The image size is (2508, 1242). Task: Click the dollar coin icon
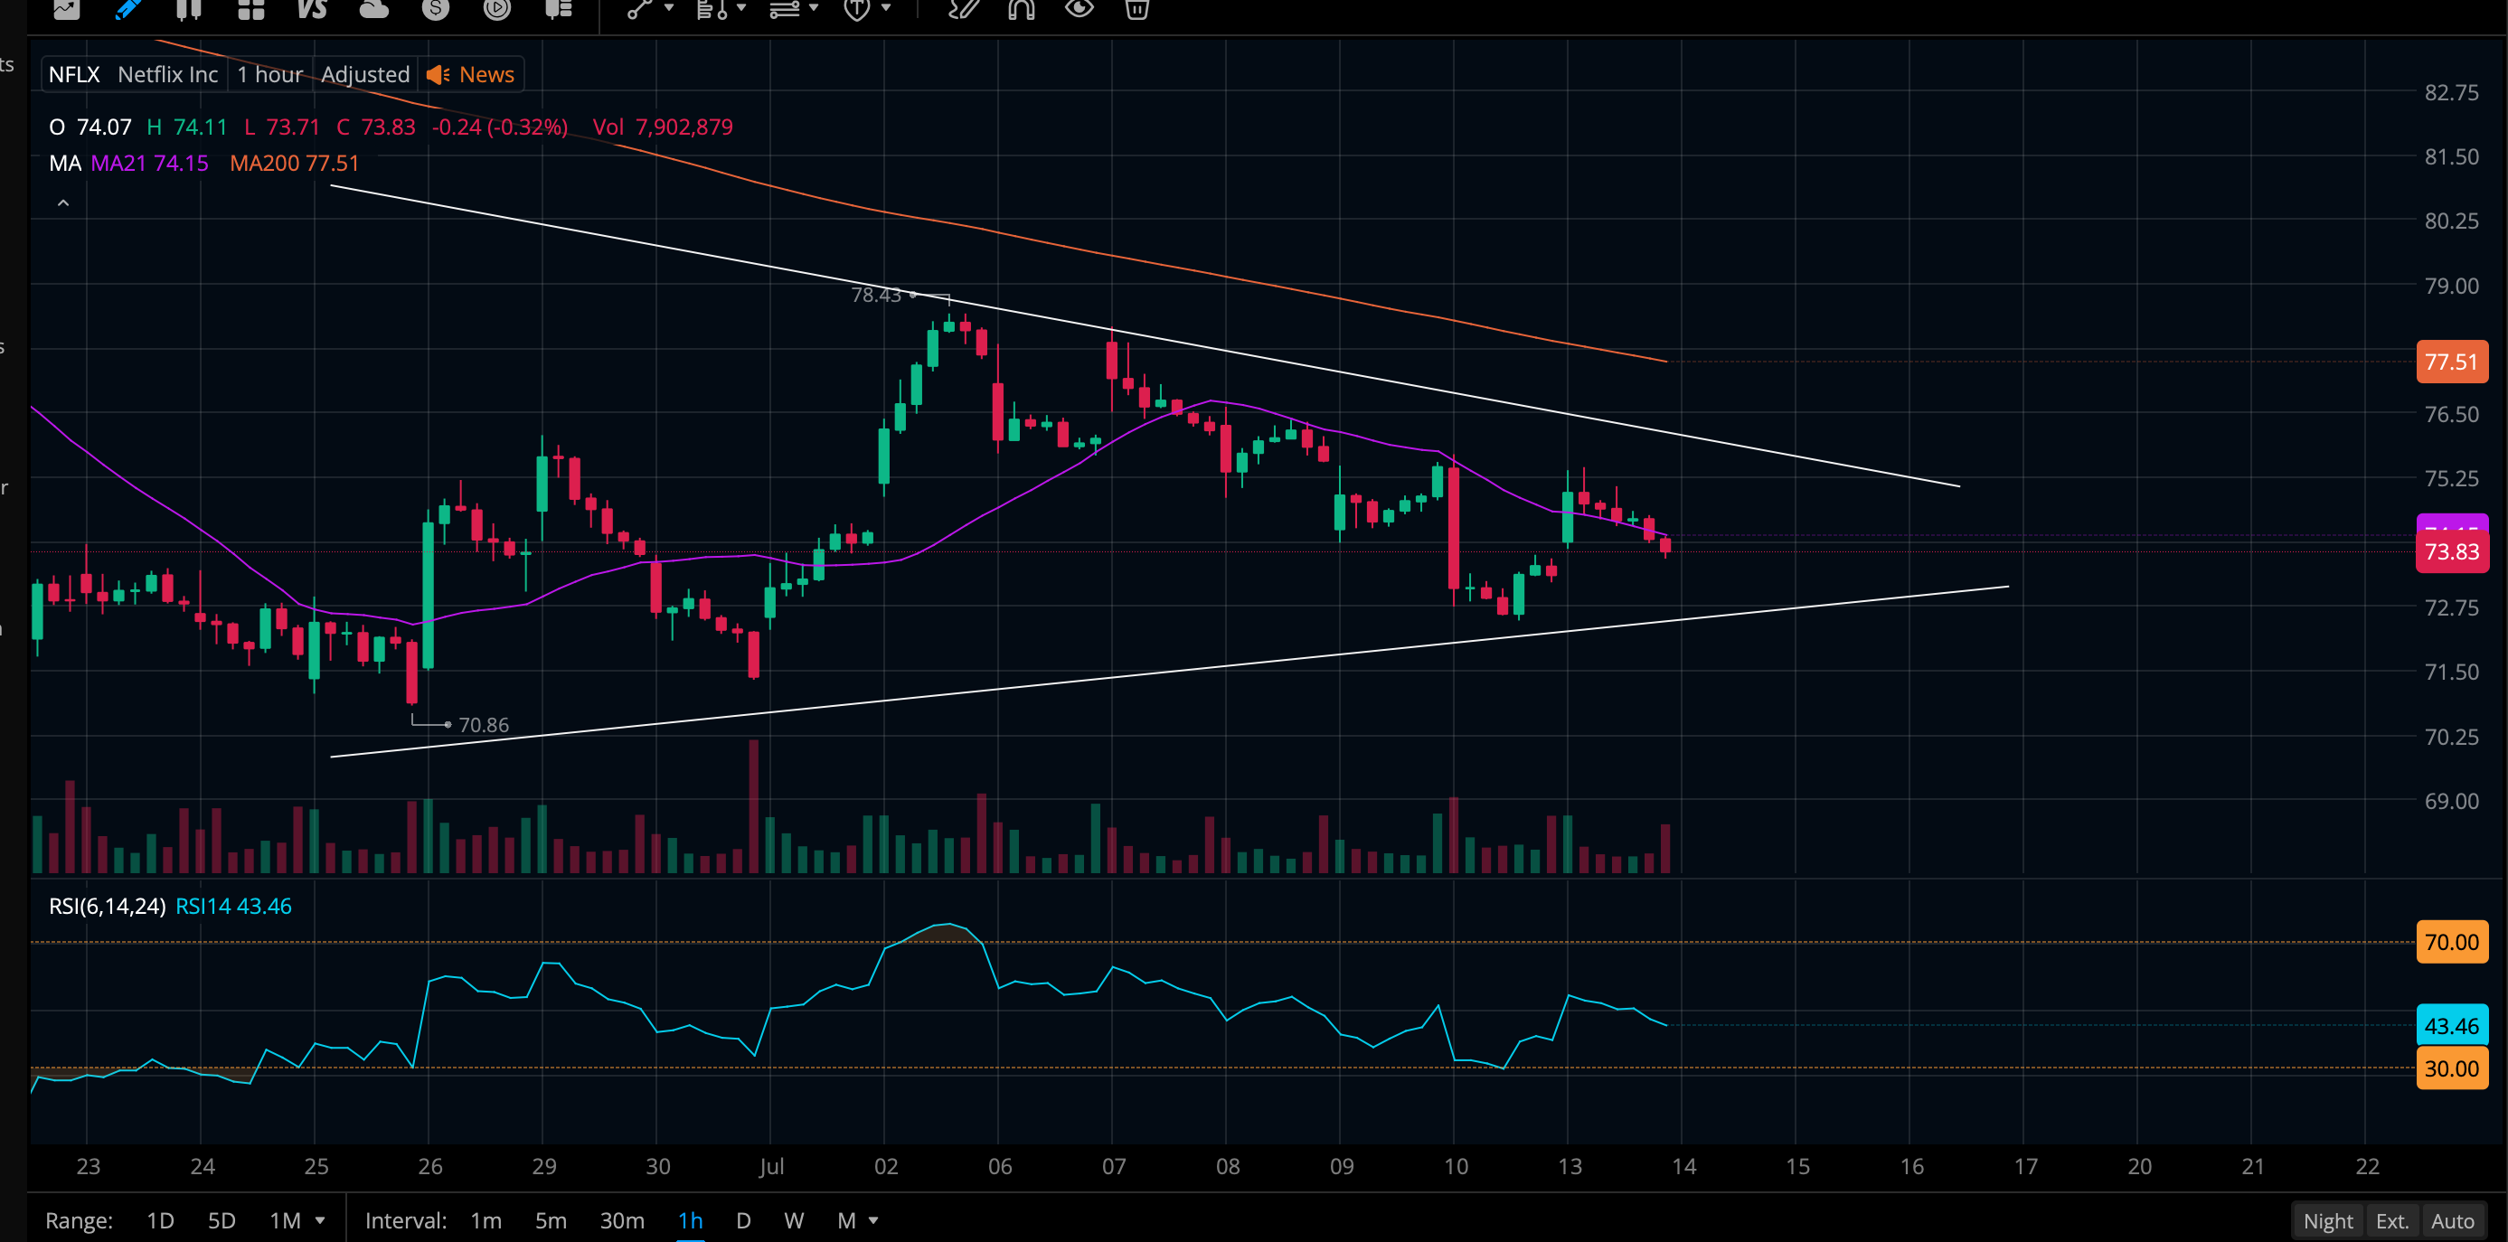(x=435, y=10)
